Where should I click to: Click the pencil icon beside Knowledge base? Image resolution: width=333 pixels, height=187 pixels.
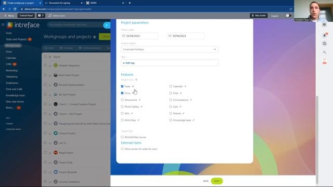193,120
